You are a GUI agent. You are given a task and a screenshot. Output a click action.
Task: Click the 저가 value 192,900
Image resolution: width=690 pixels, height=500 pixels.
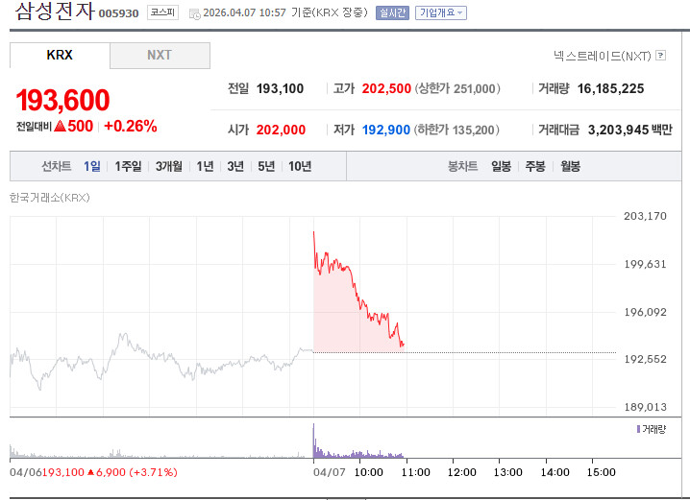pos(386,131)
